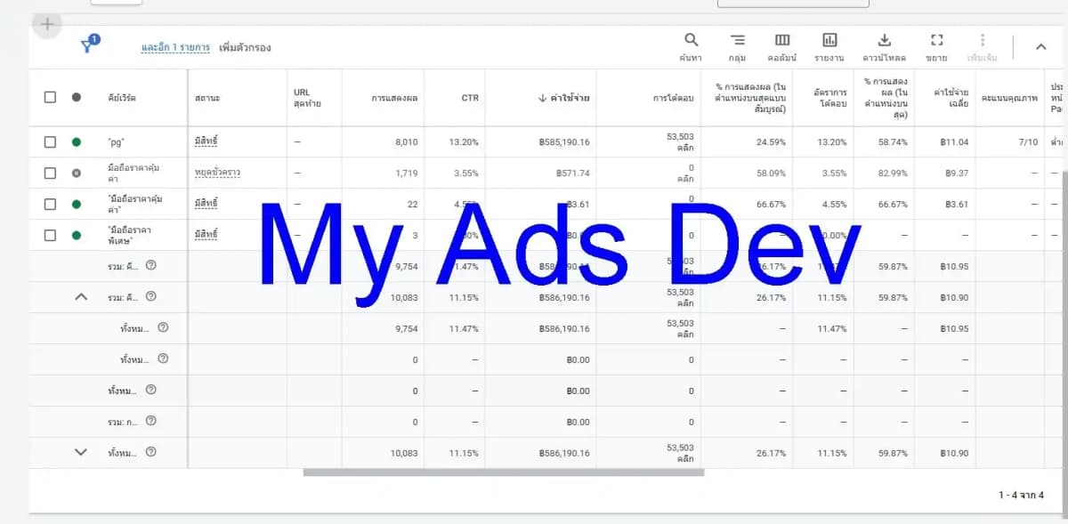Download the table with ดาวน์โหลด icon
1068x524 pixels.
coord(884,40)
